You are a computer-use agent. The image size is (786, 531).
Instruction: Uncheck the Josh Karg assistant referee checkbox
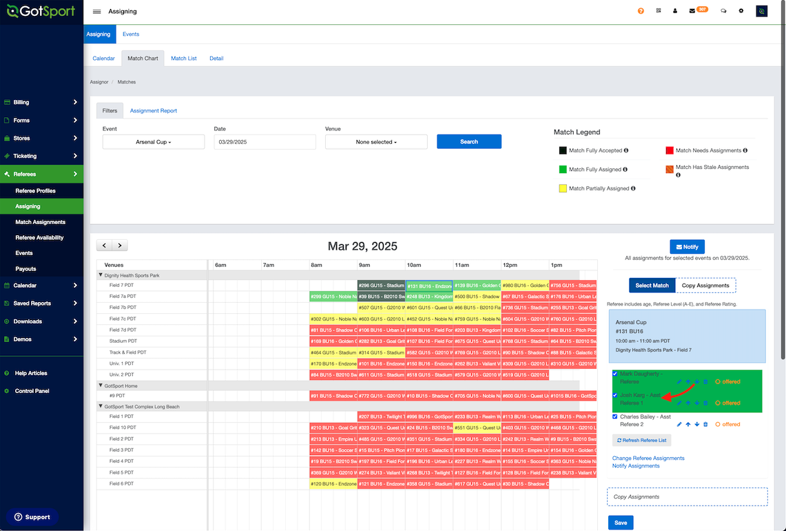(615, 395)
